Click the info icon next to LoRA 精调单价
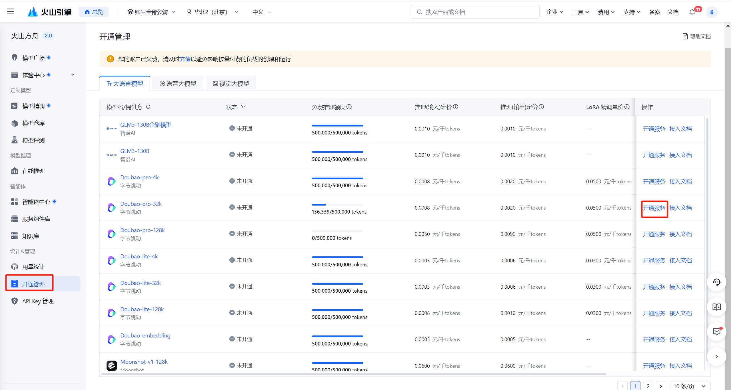This screenshot has width=731, height=390. pos(627,107)
